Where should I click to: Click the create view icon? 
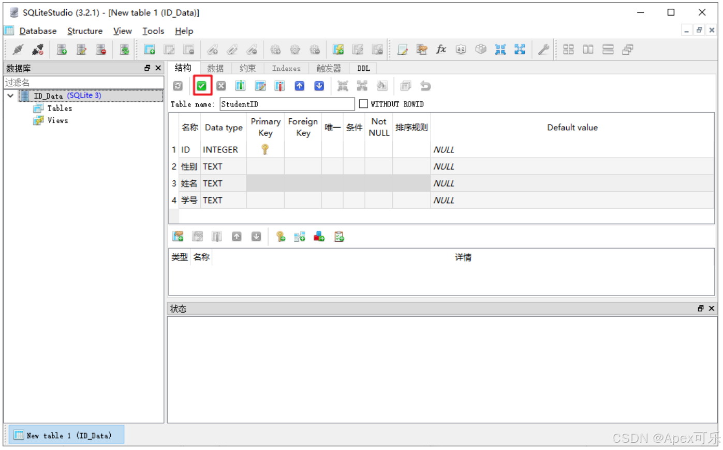click(x=338, y=50)
